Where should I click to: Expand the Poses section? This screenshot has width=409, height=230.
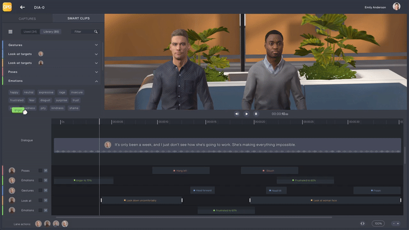pos(96,72)
